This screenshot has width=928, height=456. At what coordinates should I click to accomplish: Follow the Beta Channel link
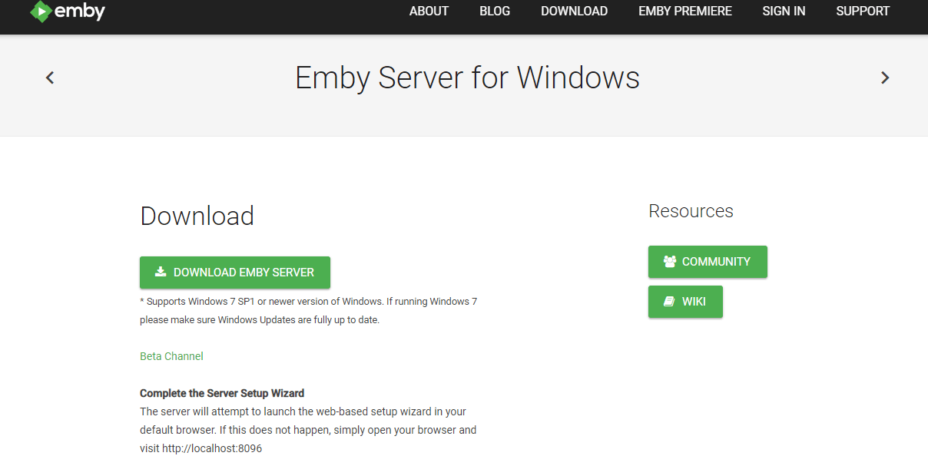171,356
